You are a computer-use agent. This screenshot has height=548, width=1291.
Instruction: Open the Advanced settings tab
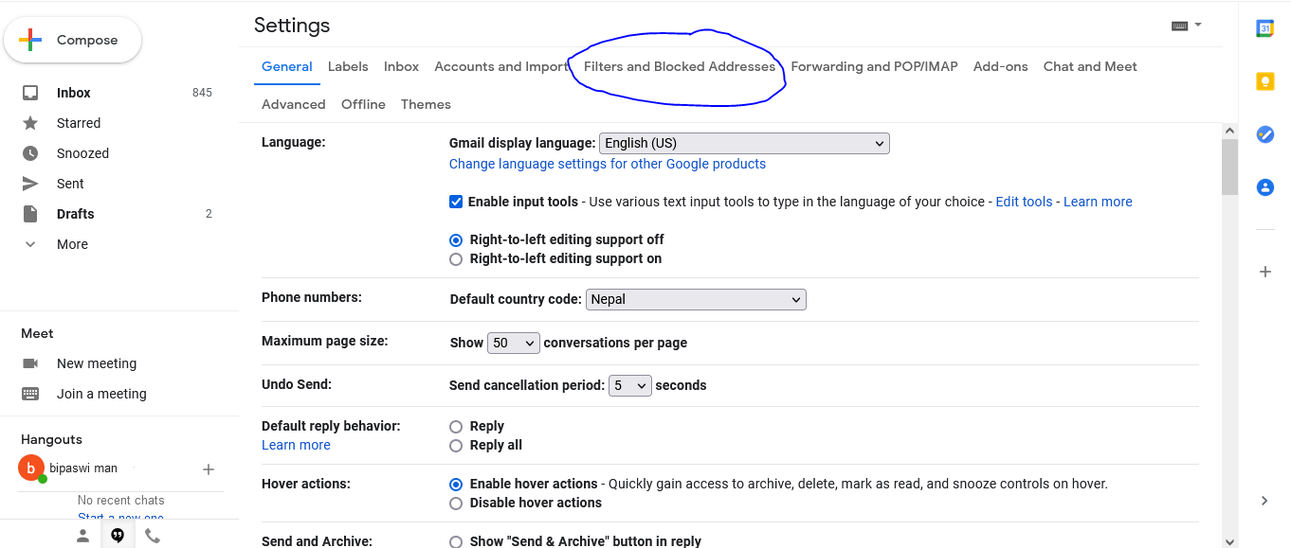pos(294,104)
